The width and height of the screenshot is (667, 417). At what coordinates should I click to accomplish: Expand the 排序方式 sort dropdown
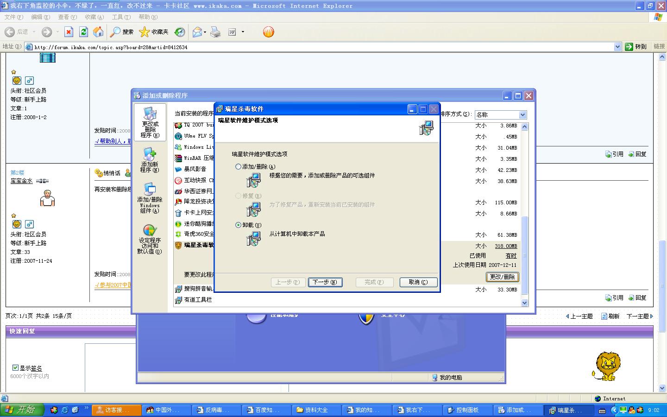[522, 115]
